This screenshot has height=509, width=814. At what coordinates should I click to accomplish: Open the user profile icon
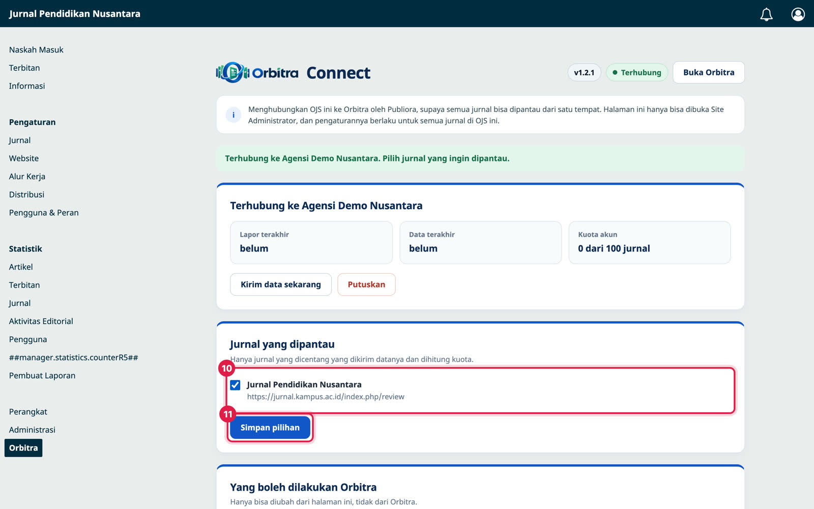click(798, 14)
